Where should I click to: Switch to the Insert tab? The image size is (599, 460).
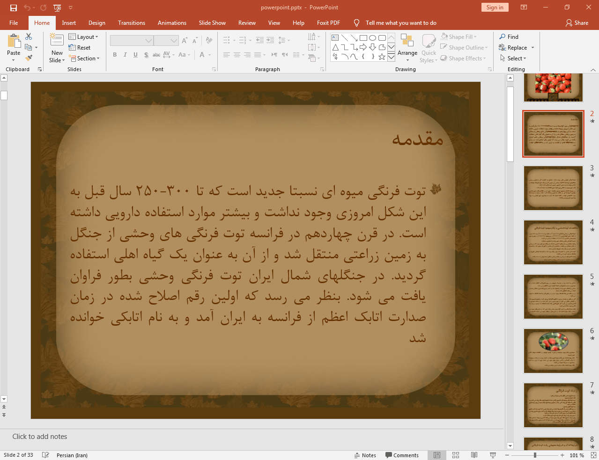(69, 22)
